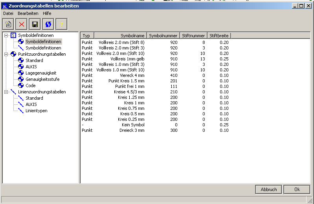Click the yellow question mark help icon
This screenshot has width=314, height=204.
pyautogui.click(x=61, y=24)
